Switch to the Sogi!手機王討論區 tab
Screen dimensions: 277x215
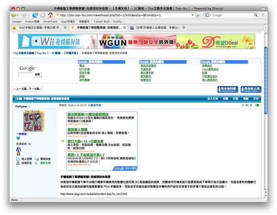pos(39,28)
